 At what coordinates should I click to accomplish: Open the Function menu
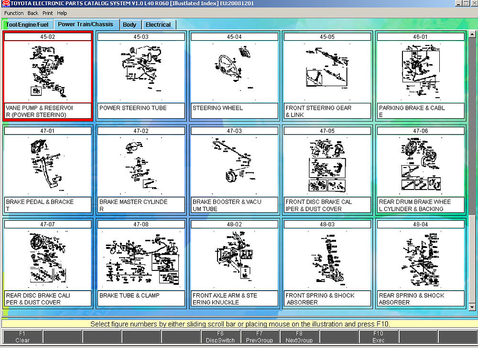tap(14, 13)
